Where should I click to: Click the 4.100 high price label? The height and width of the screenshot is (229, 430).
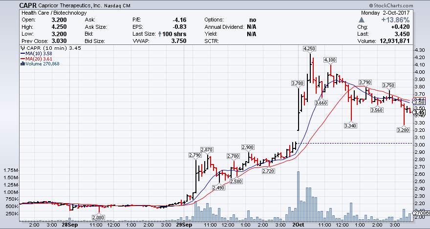tap(330, 60)
